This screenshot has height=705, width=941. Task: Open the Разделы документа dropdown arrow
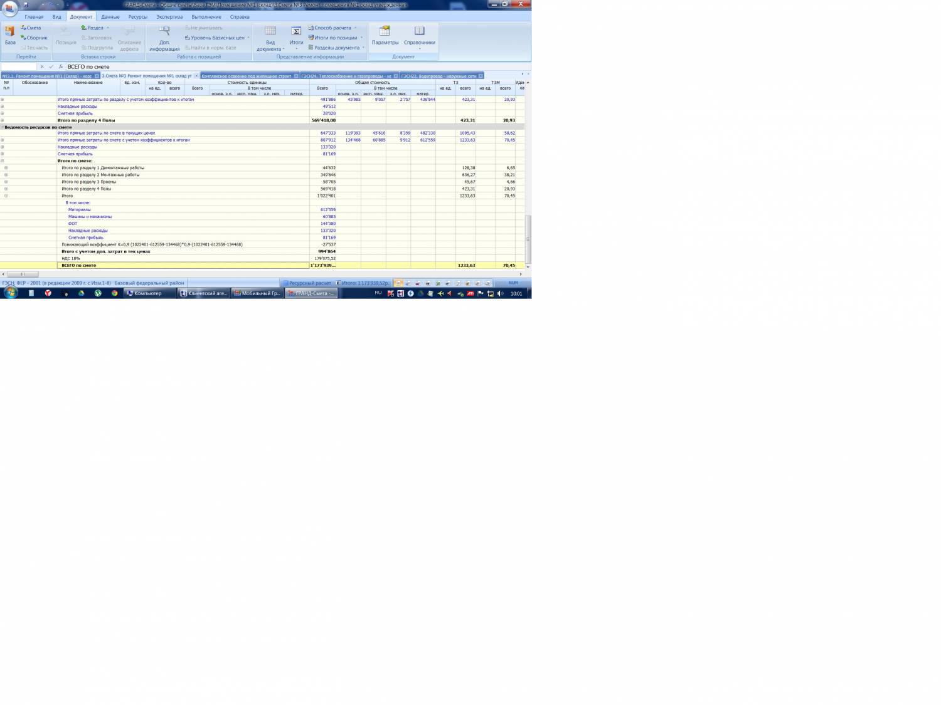tap(363, 48)
